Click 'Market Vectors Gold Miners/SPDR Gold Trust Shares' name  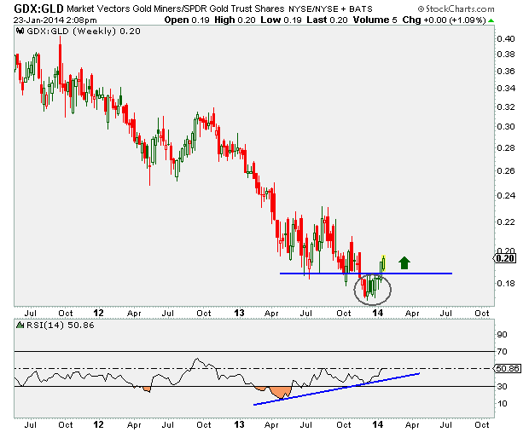175,9
